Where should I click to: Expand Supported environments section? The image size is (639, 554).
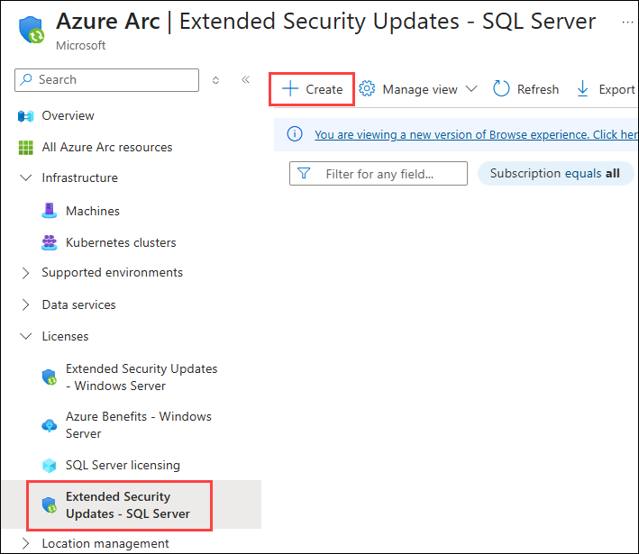pos(25,273)
